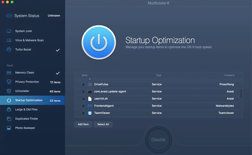Open Virus & Malware Scan section
The image size is (252, 155).
(33, 40)
